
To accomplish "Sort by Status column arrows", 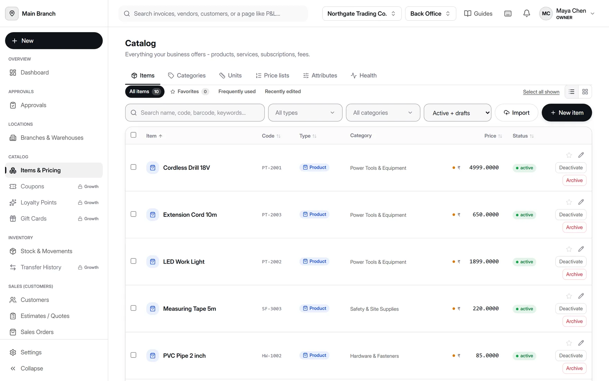I will (x=532, y=136).
